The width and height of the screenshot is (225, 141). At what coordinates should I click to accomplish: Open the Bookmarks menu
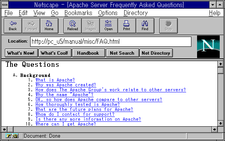[x=79, y=13]
